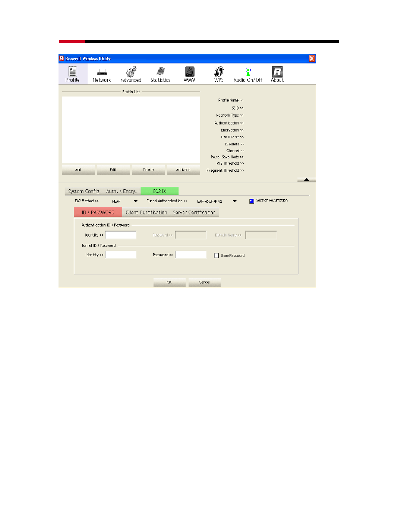Click the "Channel >>" label
The image size is (398, 516).
coord(235,151)
